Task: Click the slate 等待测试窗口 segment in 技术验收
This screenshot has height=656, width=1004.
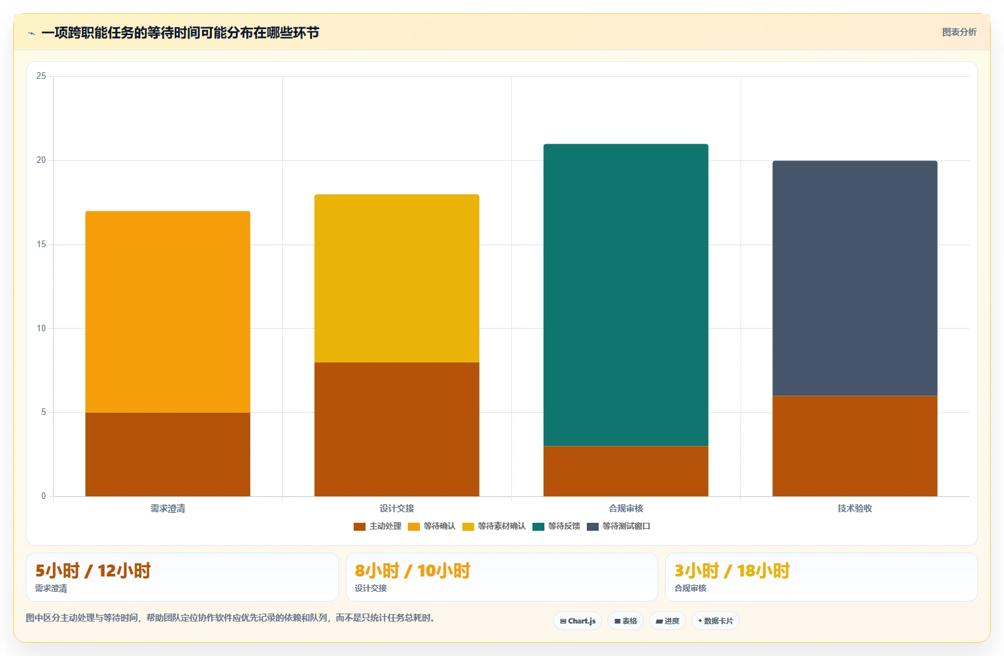Action: 855,278
